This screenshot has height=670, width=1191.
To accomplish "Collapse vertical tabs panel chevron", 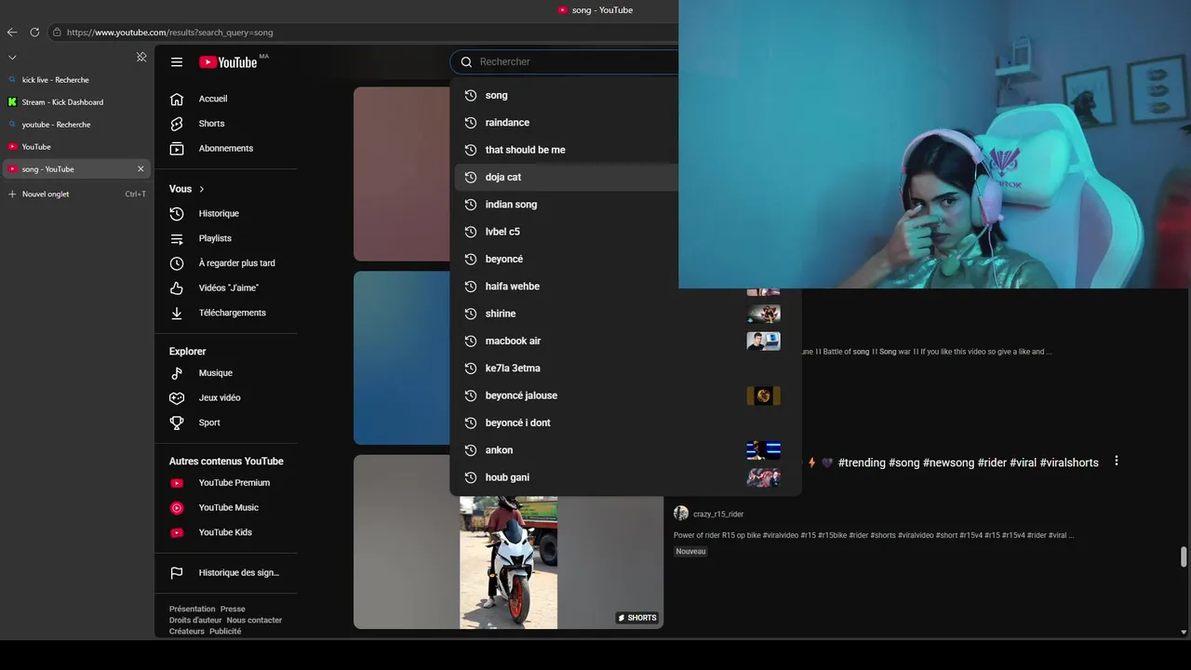I will tap(12, 58).
